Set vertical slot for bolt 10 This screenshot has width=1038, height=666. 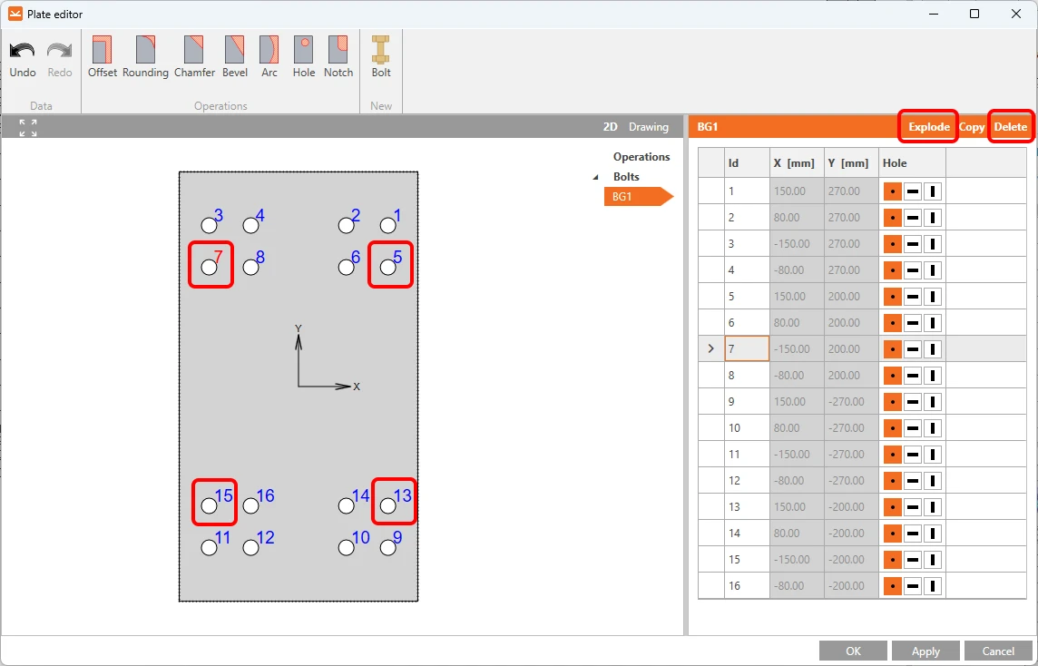(932, 427)
